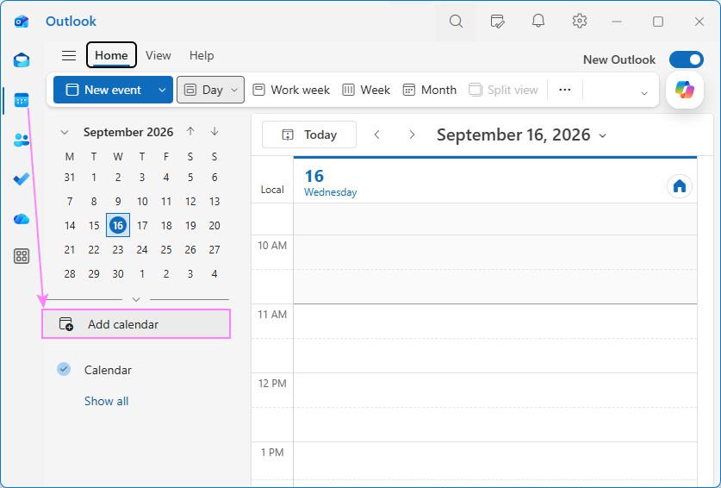Select September 14 in mini calendar
Screen dimensions: 721x488
70,226
